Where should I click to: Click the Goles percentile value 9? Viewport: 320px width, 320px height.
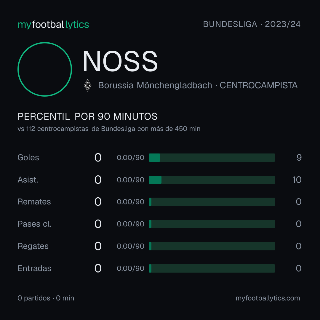tap(299, 158)
